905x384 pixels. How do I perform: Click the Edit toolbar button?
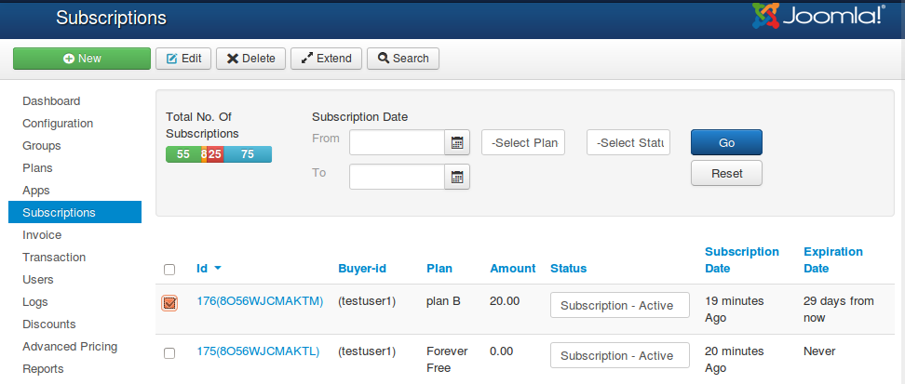(x=183, y=59)
